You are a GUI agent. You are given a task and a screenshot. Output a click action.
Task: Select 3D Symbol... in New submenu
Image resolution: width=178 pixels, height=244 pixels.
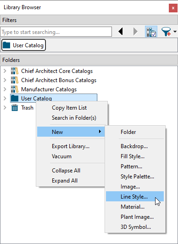click(135, 227)
